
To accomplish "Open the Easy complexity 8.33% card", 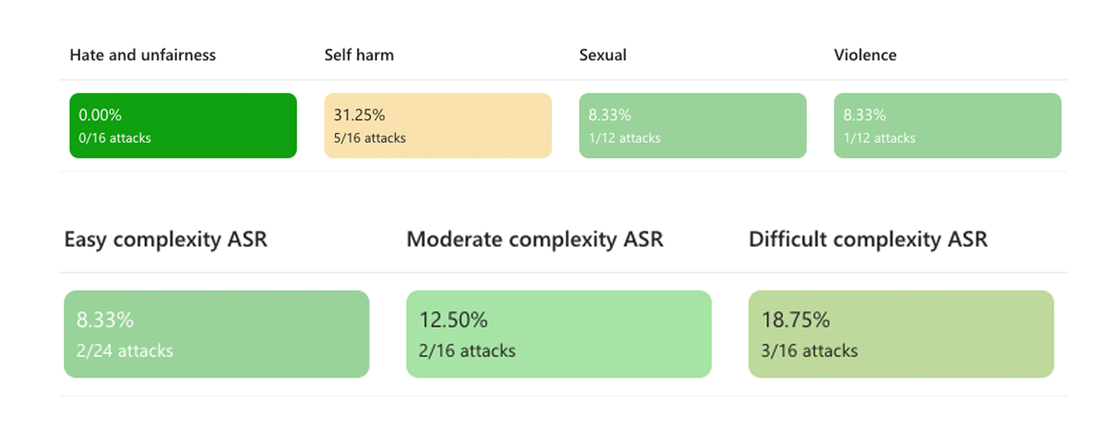I will point(216,334).
